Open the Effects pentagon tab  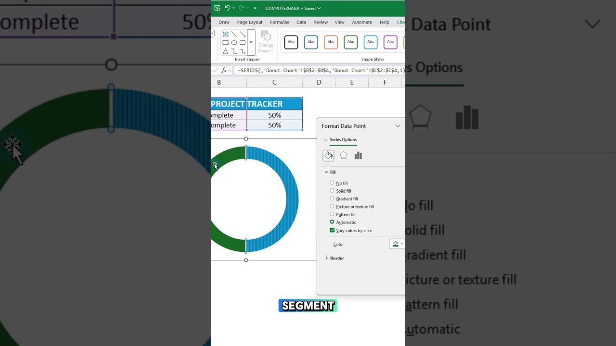pyautogui.click(x=343, y=156)
